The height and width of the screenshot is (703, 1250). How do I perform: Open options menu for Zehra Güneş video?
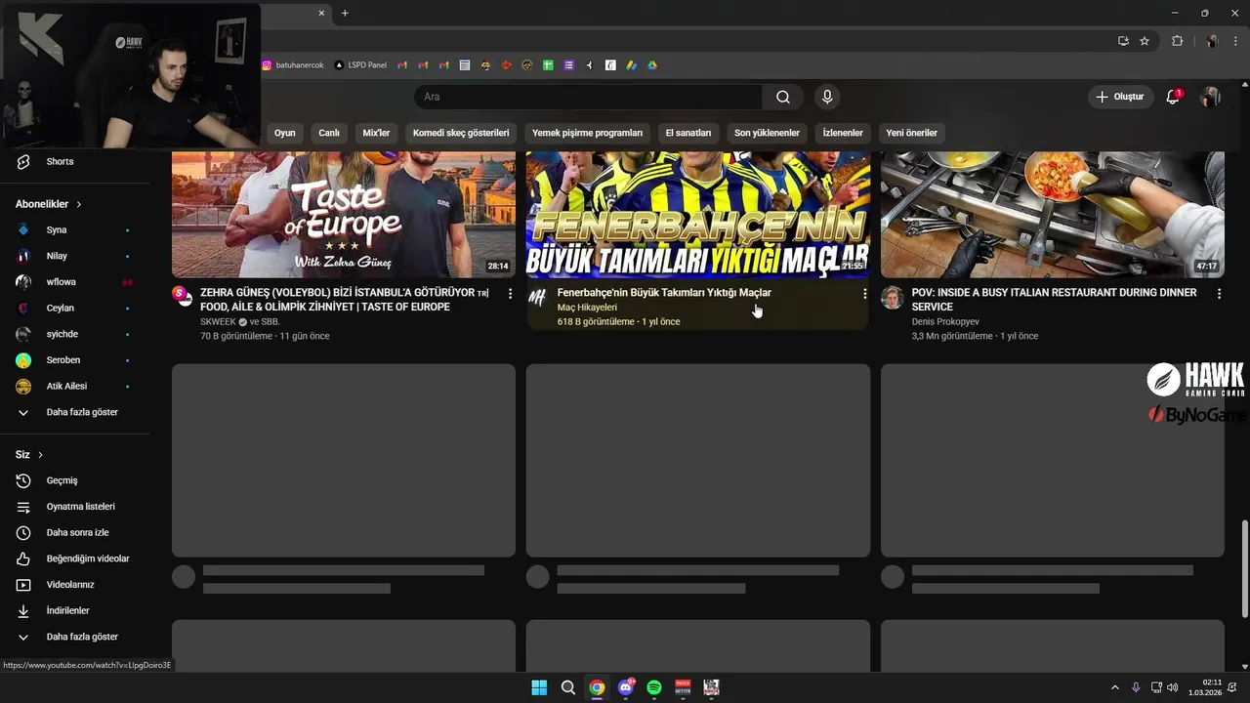[x=510, y=294]
